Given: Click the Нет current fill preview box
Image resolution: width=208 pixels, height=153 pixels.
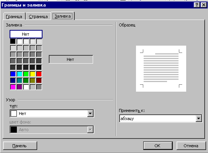Looking at the screenshot, I should [x=71, y=59].
